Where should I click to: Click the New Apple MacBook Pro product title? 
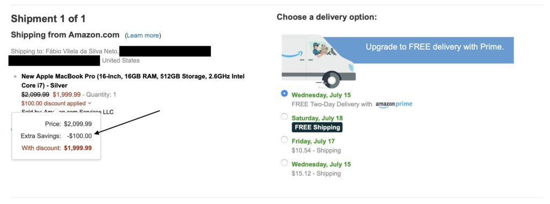tap(133, 81)
